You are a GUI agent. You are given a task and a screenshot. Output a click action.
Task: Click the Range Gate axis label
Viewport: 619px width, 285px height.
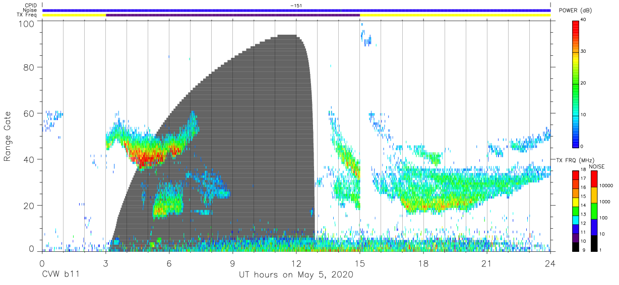pyautogui.click(x=8, y=136)
